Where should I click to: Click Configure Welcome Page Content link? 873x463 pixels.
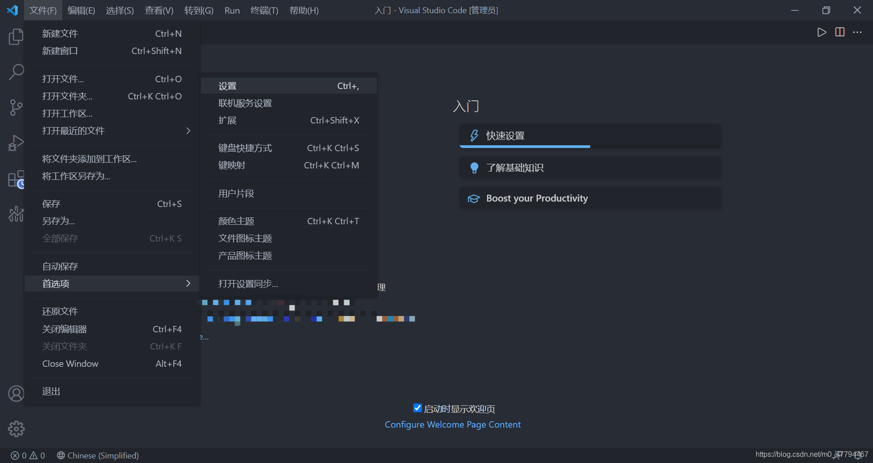pyautogui.click(x=452, y=424)
